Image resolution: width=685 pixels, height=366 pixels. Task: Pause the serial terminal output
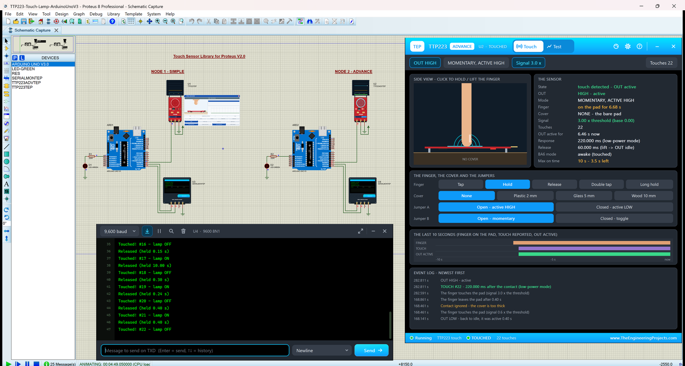[x=159, y=231]
